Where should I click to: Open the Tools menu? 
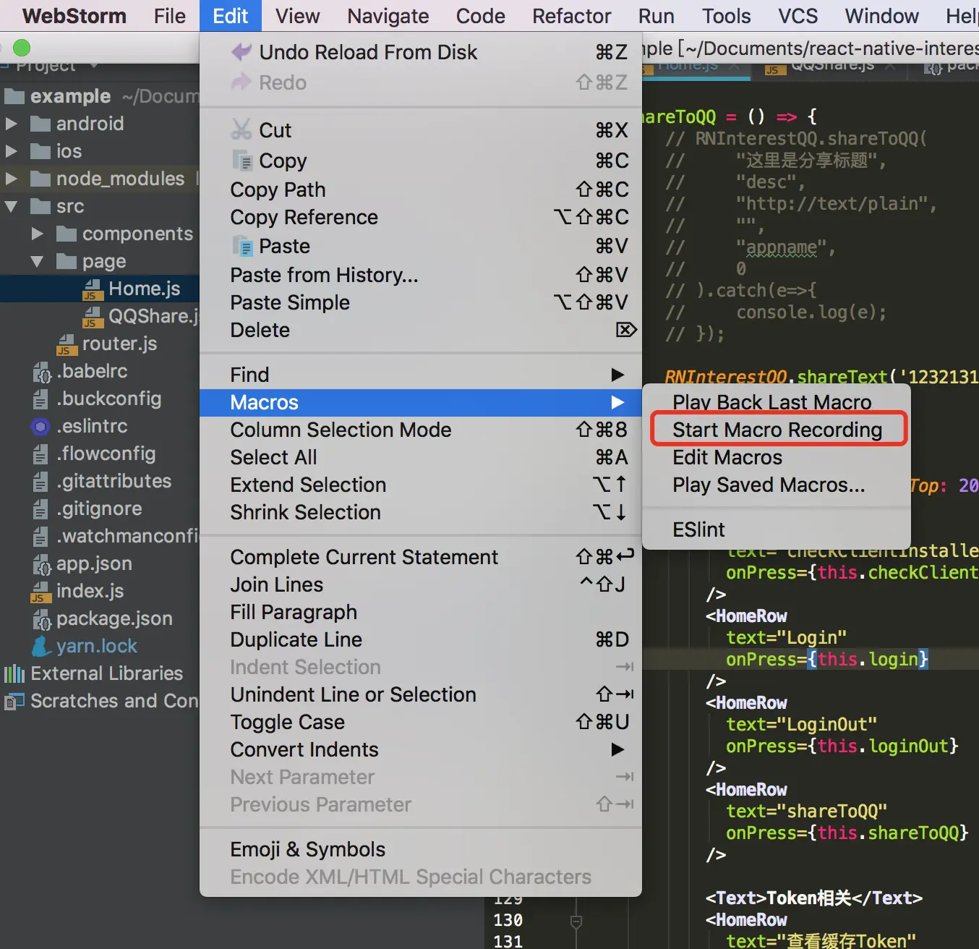(727, 16)
